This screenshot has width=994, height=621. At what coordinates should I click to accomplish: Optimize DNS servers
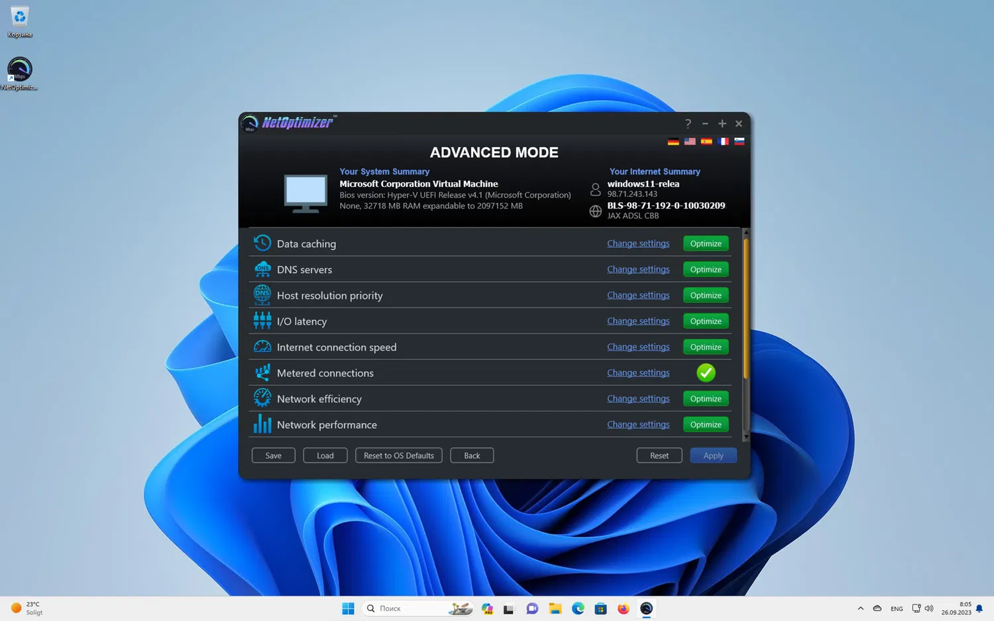[706, 269]
